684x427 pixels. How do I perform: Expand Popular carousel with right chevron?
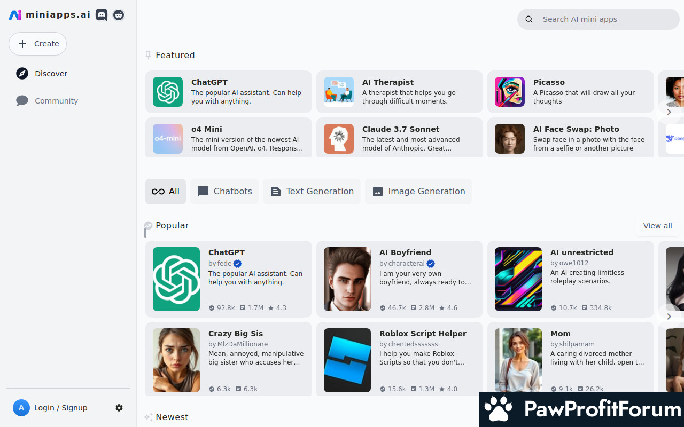[669, 317]
